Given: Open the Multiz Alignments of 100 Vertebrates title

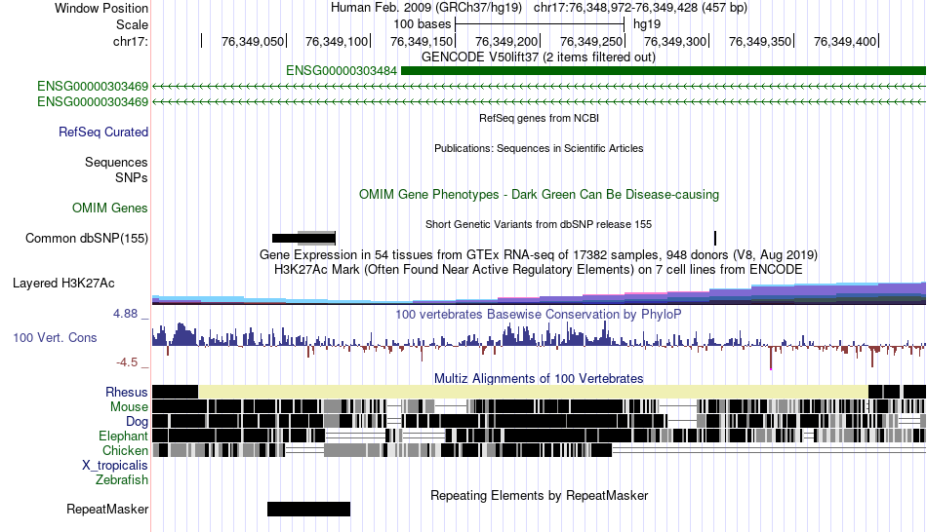Looking at the screenshot, I should pyautogui.click(x=539, y=378).
